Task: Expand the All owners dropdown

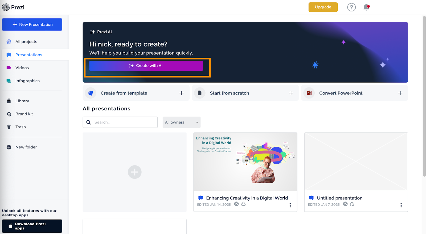Action: (x=182, y=122)
